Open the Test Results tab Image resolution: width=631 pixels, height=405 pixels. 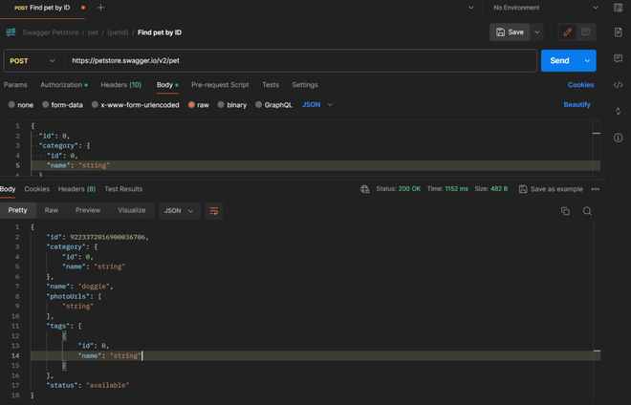[123, 189]
